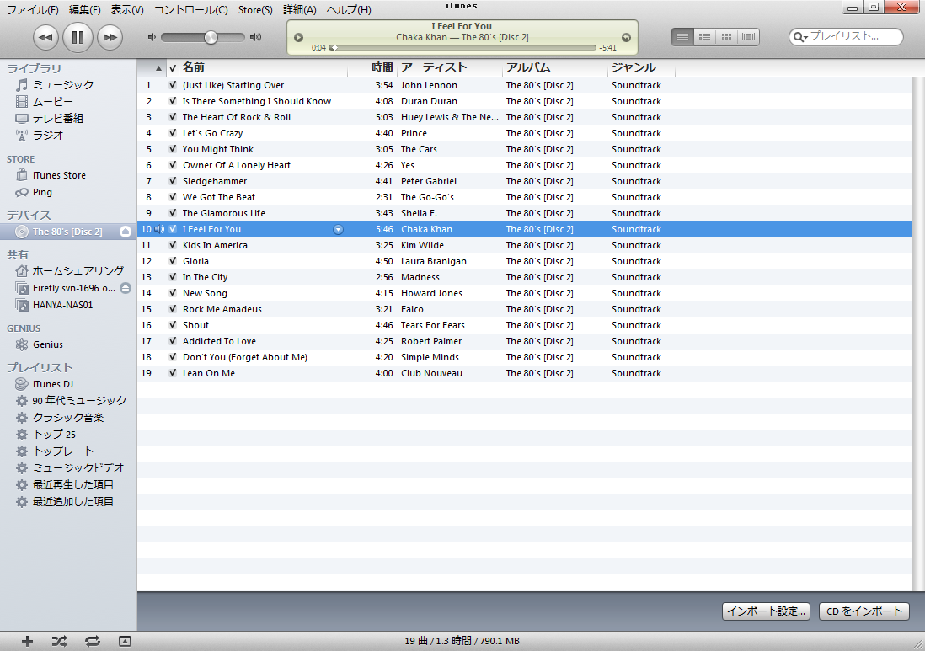
Task: Click the right arrow icon in the now-playing display
Action: point(627,37)
